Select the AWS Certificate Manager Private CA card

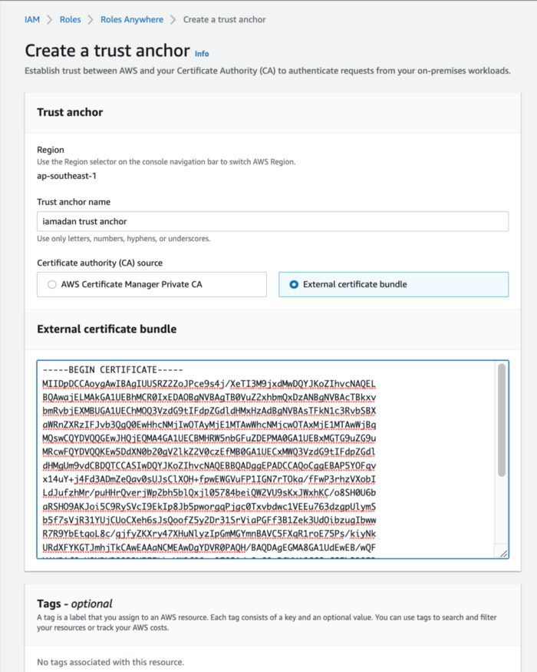point(151,284)
